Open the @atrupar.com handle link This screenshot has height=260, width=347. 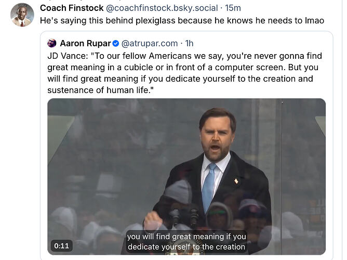150,43
